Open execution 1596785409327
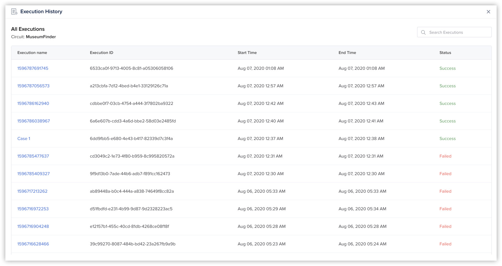502x266 pixels. 33,174
